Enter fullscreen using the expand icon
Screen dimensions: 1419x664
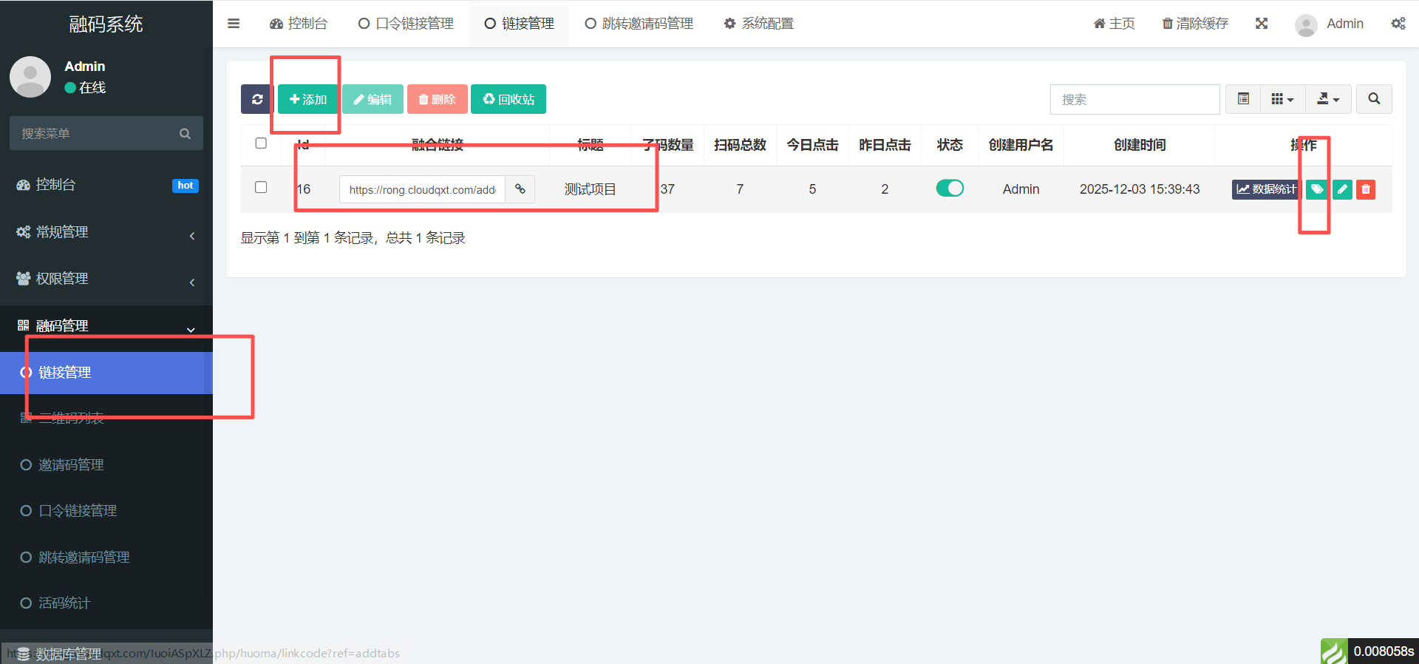click(x=1262, y=24)
